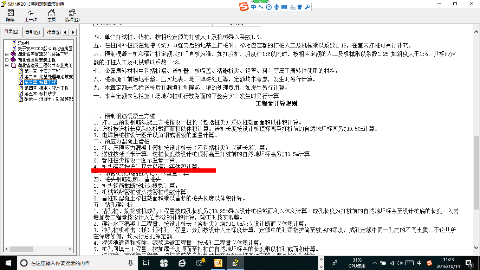Click the 隐藏 (Hide) toolbar button

(10, 16)
